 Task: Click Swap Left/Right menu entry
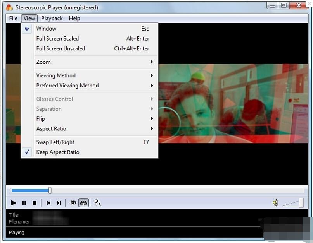[x=55, y=142]
